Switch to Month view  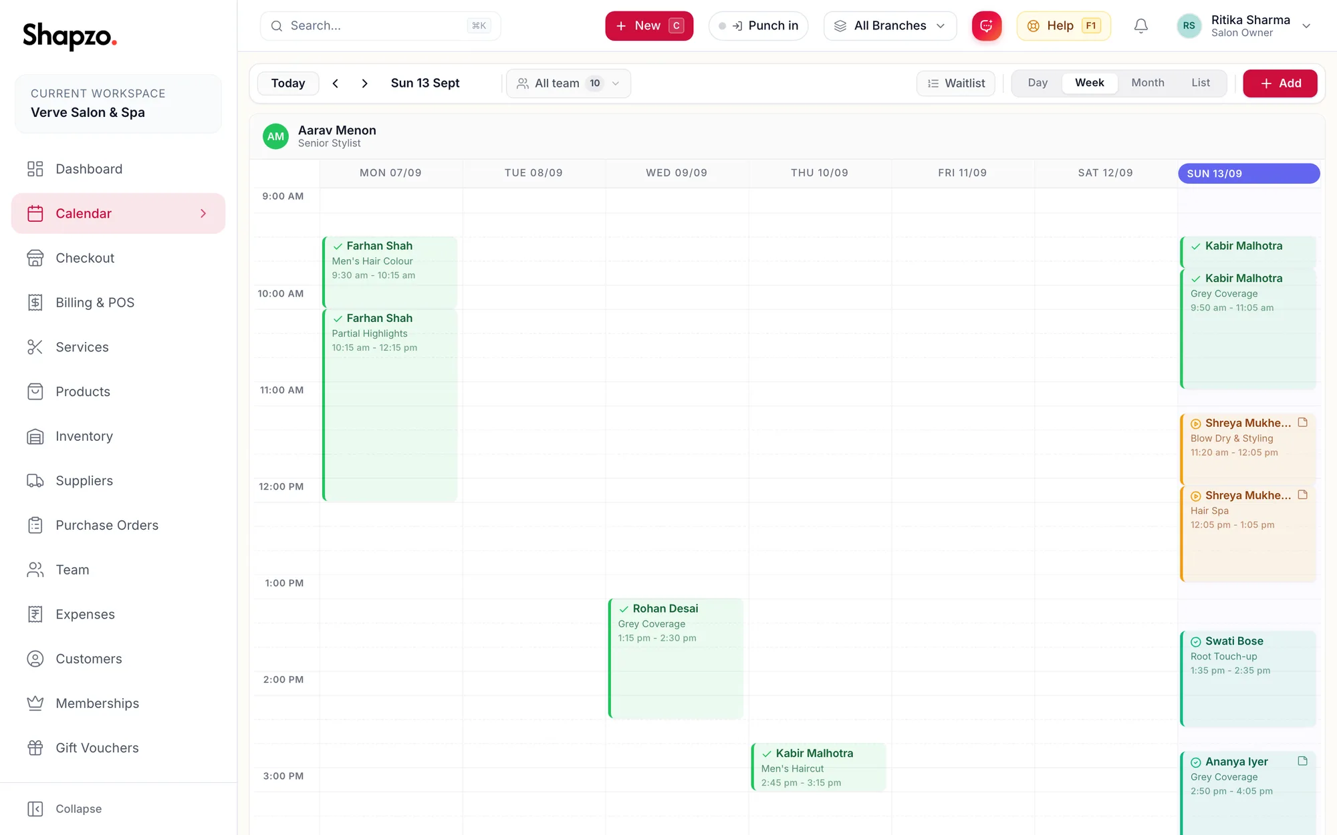(1148, 83)
